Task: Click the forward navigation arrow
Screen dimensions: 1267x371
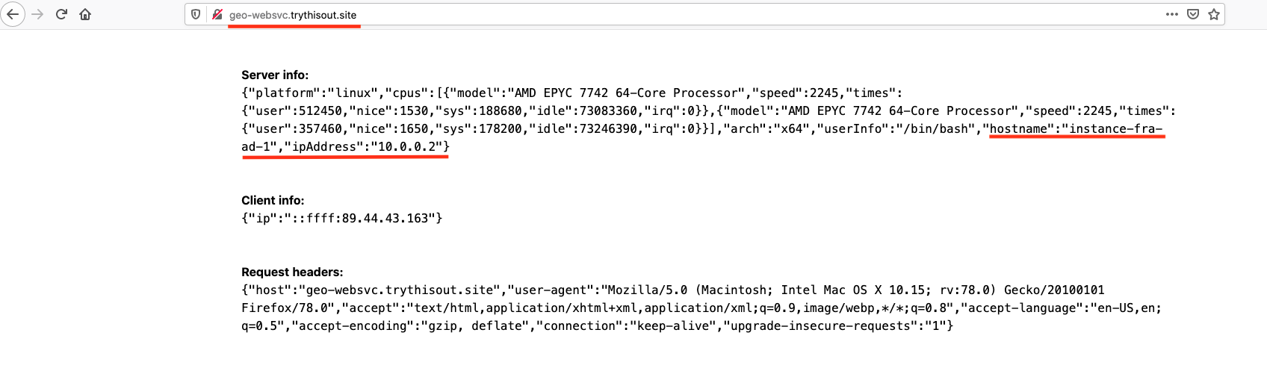Action: [37, 14]
